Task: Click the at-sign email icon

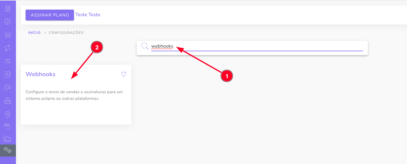Action: click(x=8, y=88)
